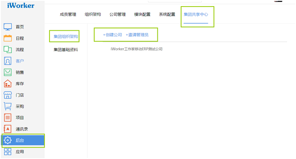Open the 采购 shopping cart icon

pos(7,106)
